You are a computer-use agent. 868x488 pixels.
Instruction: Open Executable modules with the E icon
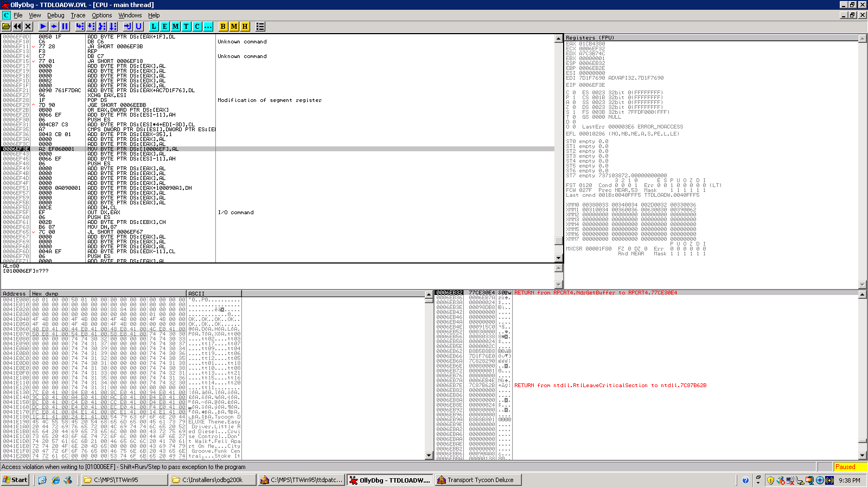click(165, 26)
